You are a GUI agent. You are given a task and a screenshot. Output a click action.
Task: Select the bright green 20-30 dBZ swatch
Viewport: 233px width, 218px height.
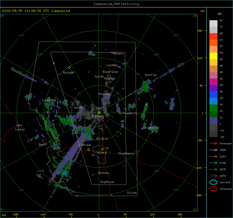pos(213,108)
